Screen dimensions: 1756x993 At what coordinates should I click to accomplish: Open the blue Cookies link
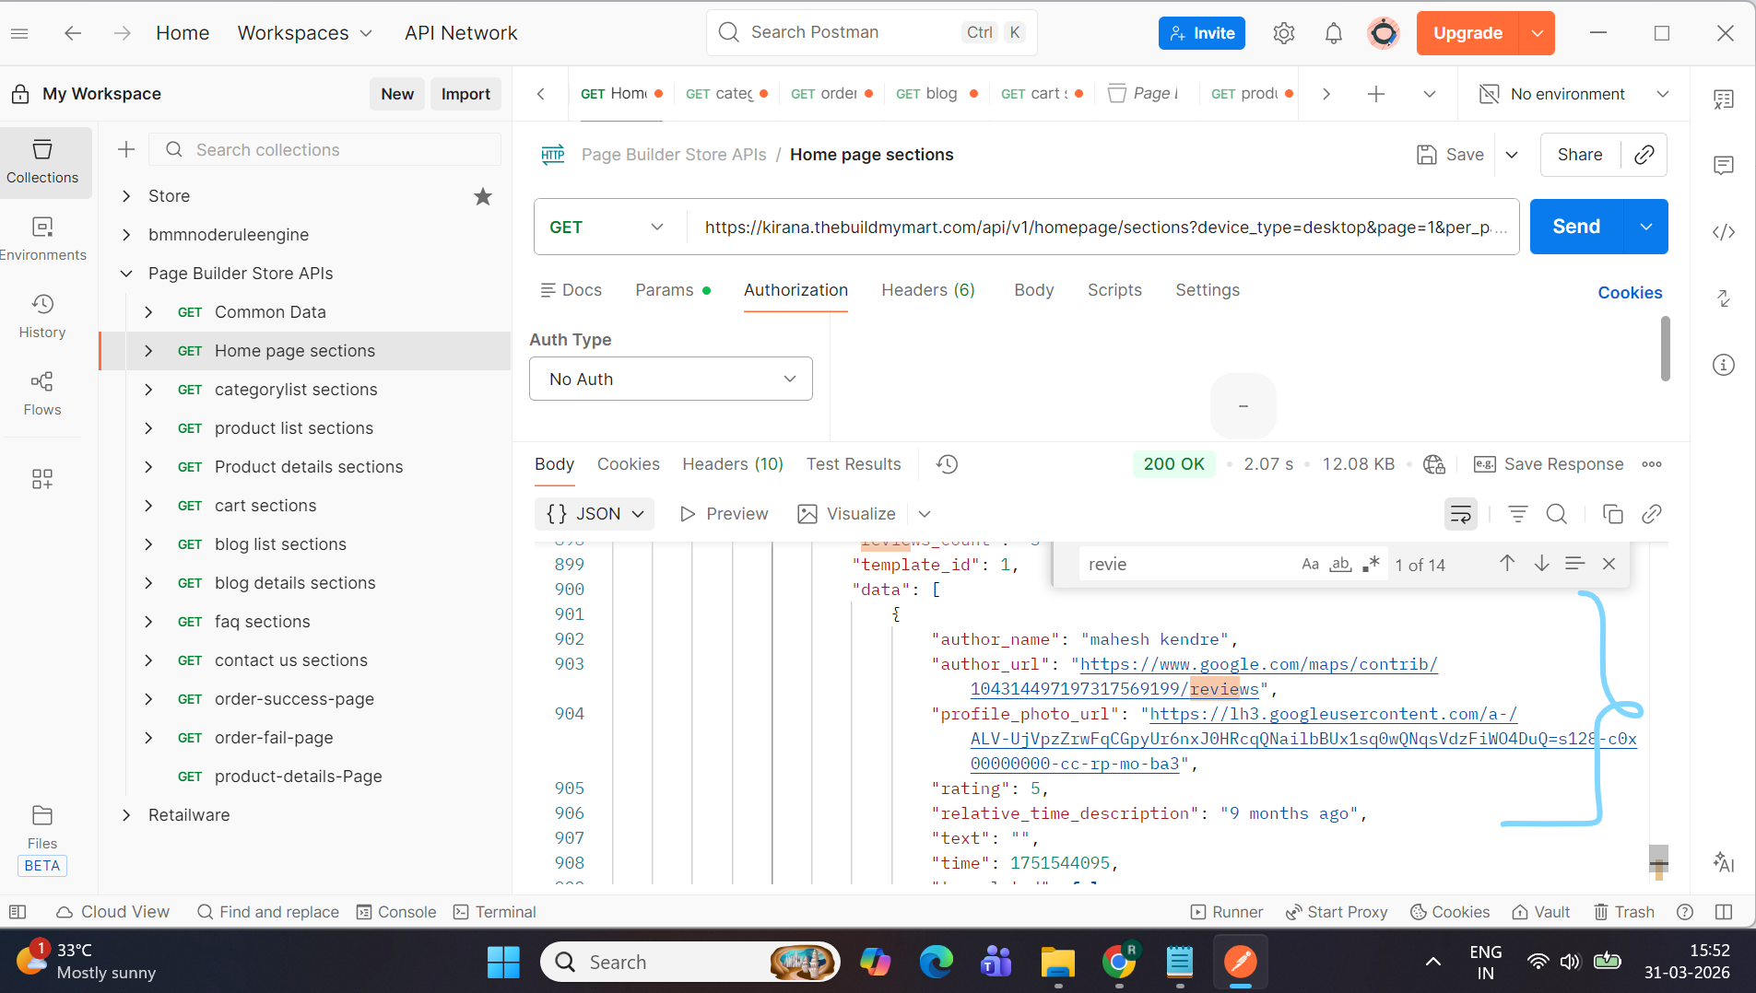pyautogui.click(x=1630, y=293)
